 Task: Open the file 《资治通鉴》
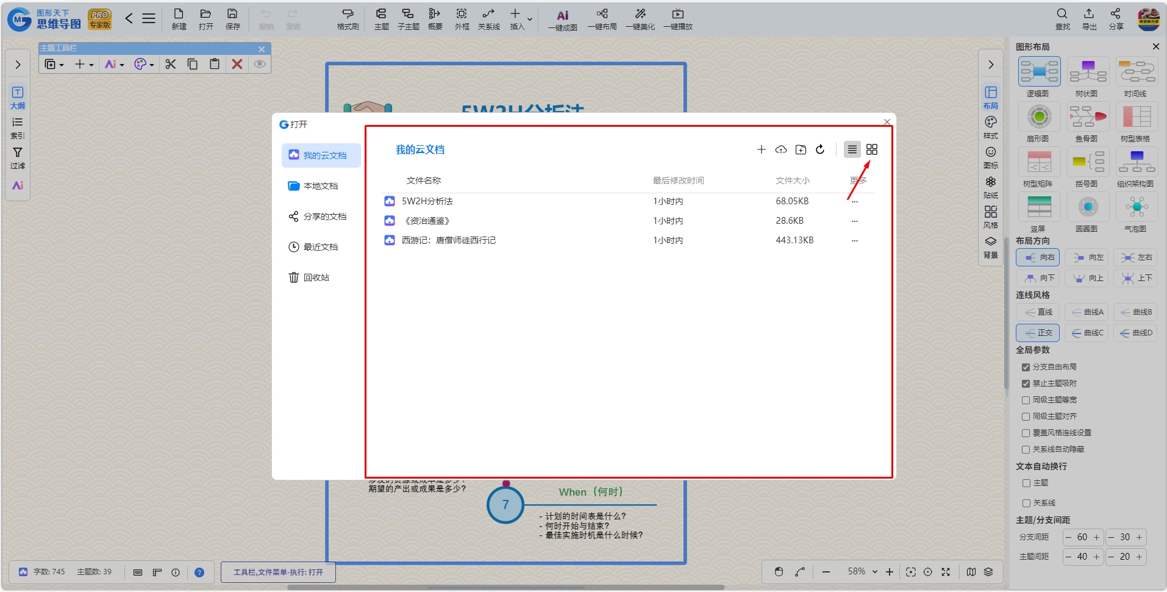click(427, 221)
